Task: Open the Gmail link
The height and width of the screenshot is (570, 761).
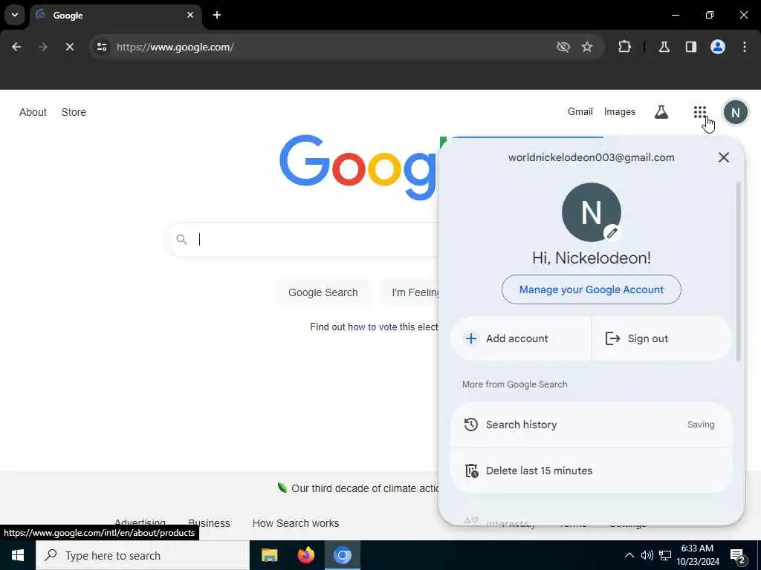Action: pos(580,111)
